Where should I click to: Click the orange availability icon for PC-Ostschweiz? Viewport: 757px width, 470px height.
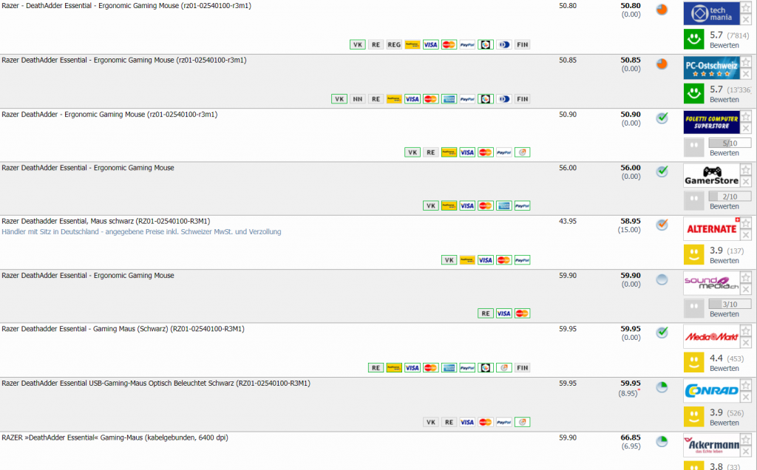pyautogui.click(x=662, y=64)
